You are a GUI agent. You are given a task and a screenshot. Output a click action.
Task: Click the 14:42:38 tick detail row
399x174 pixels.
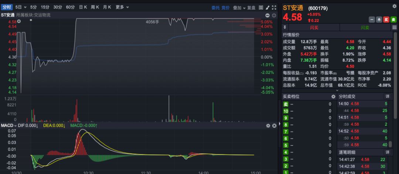click(363, 166)
